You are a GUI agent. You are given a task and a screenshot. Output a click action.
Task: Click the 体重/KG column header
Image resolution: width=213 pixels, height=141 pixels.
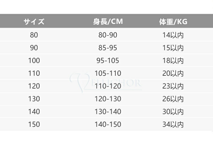point(173,22)
